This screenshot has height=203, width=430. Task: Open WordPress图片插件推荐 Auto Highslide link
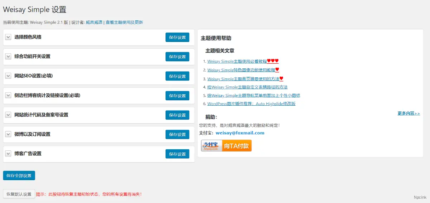tap(252, 104)
